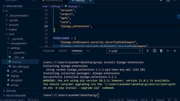The height and width of the screenshot is (101, 180).
Task: Close the base.py editor tab
Action: [91, 1]
